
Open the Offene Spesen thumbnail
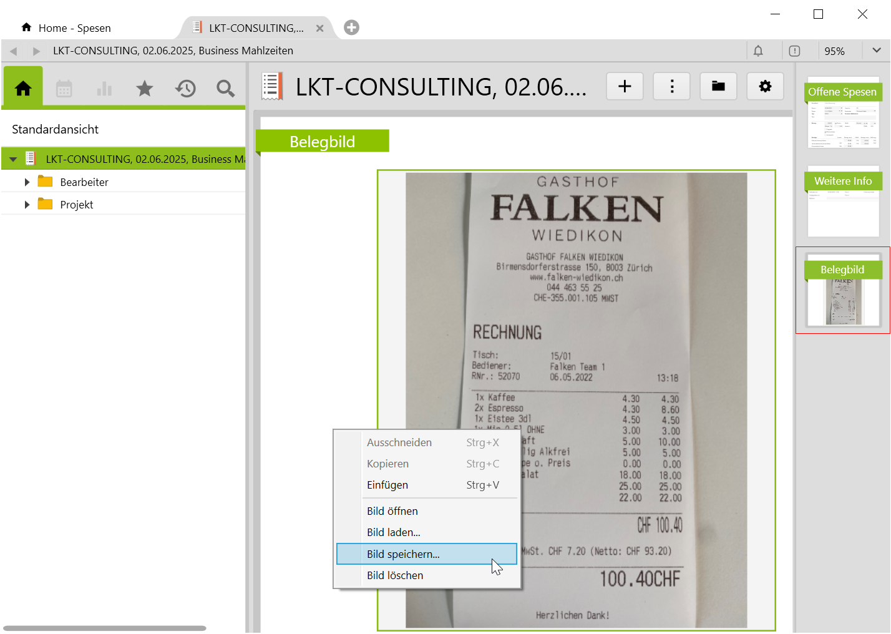click(x=842, y=112)
